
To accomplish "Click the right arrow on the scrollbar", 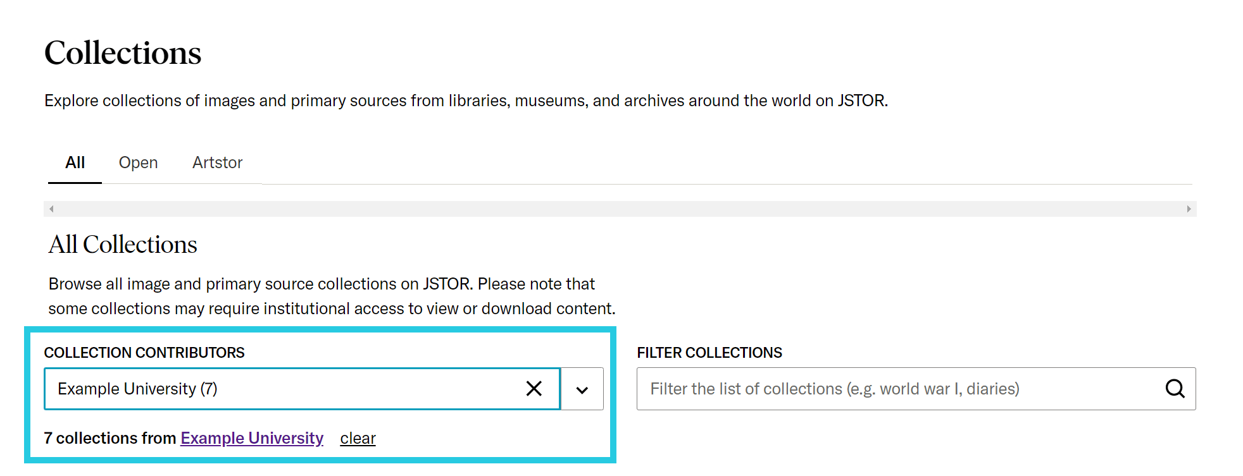I will click(x=1187, y=208).
